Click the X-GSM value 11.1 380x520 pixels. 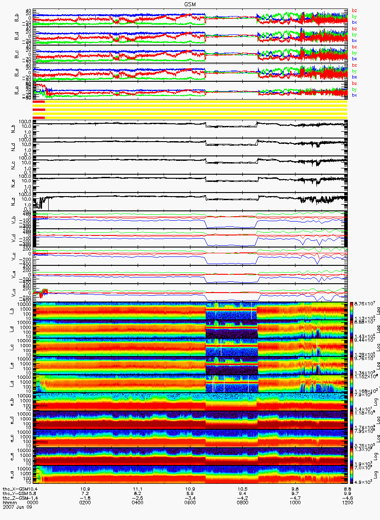137,489
